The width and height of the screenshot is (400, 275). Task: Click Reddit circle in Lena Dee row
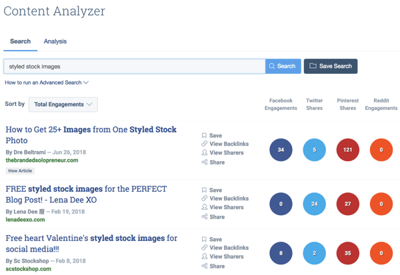coord(381,204)
